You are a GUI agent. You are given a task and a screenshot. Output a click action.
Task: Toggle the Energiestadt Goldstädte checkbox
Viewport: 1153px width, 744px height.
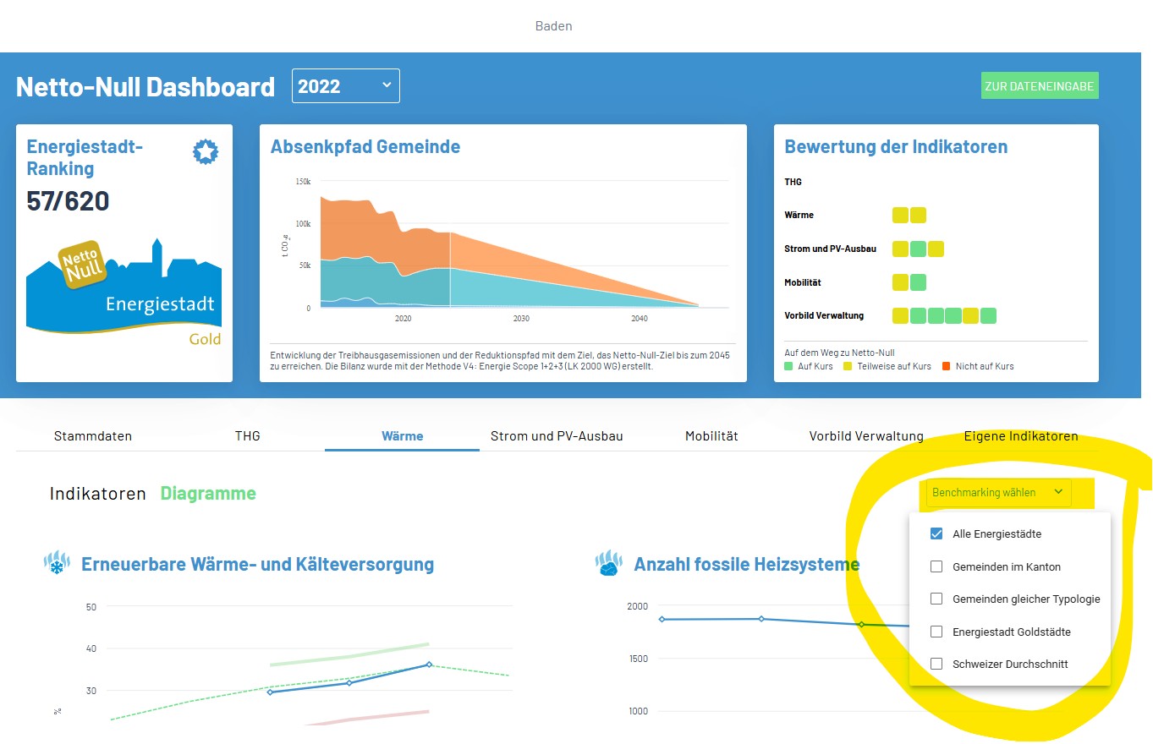pos(936,632)
